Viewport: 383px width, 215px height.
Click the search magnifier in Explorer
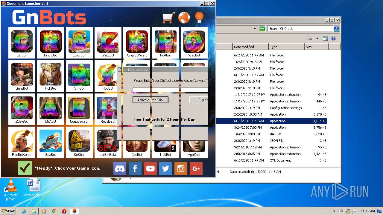[x=337, y=29]
